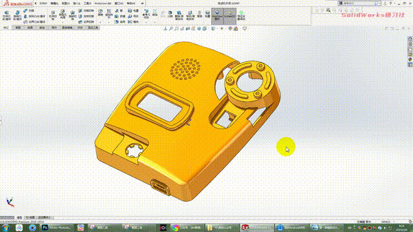This screenshot has height=232, width=413.
Task: Open Reference Geometry (参考几何体) tool
Action: [x=146, y=14]
